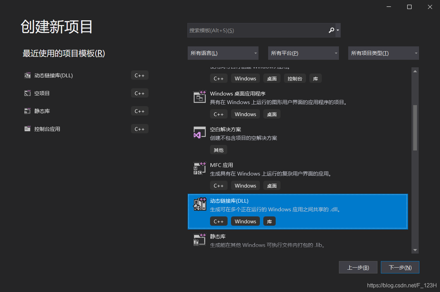Open the search options dropdown arrow

(338, 30)
